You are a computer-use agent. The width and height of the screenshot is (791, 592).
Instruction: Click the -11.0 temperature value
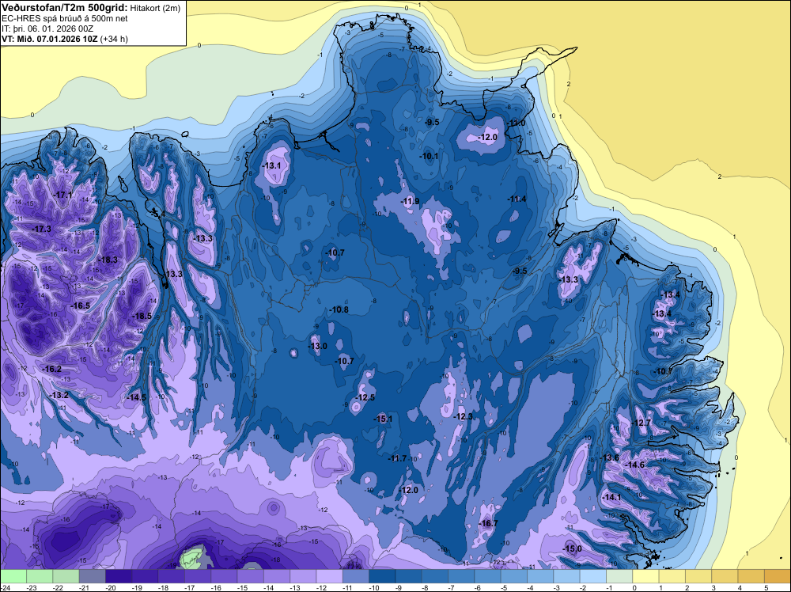pyautogui.click(x=517, y=123)
